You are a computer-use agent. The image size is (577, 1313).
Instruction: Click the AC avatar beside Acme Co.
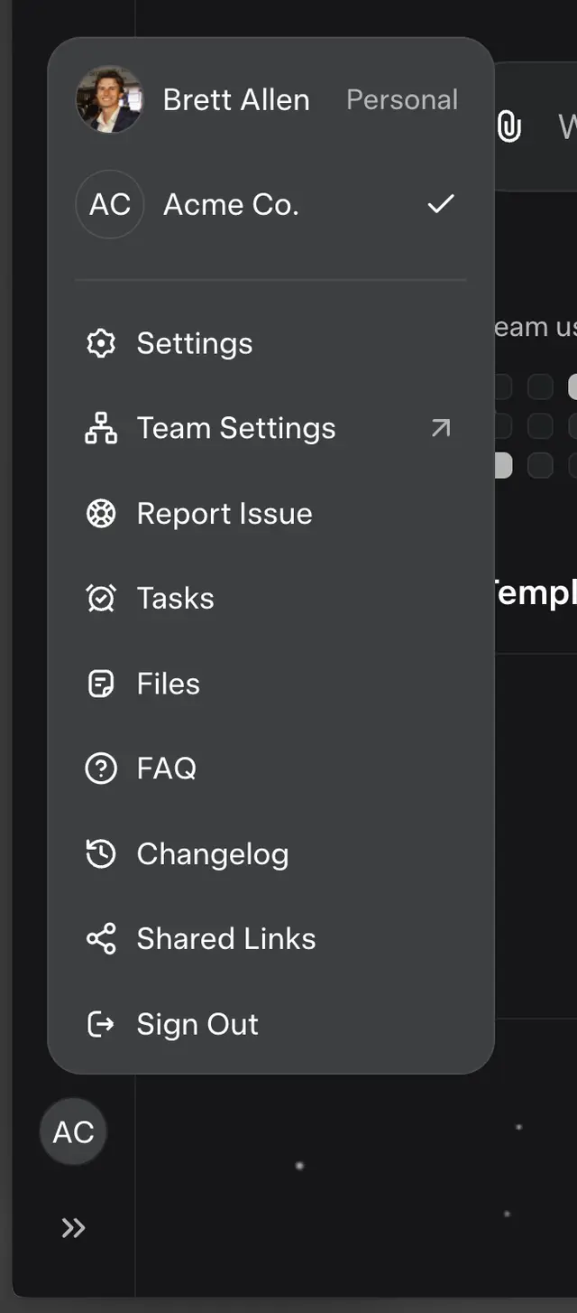pos(109,204)
